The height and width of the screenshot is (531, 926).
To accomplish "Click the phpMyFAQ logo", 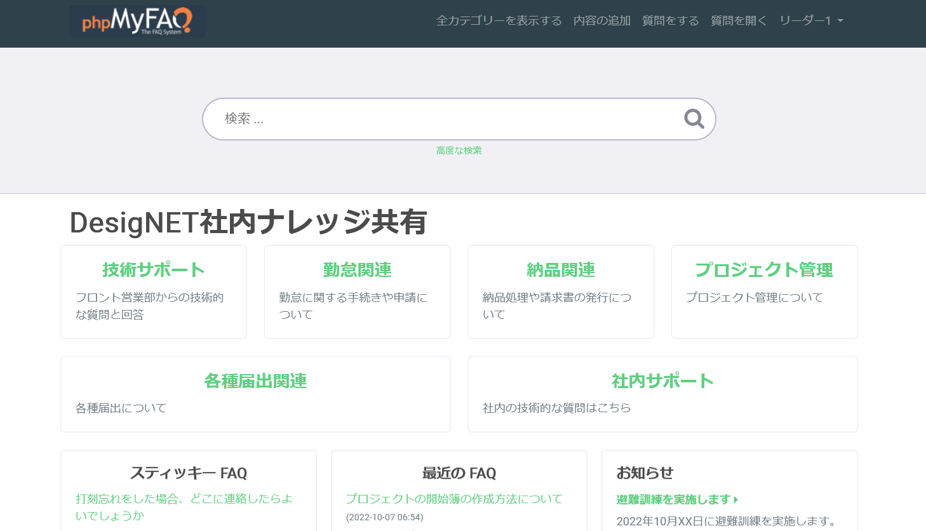I will click(137, 21).
